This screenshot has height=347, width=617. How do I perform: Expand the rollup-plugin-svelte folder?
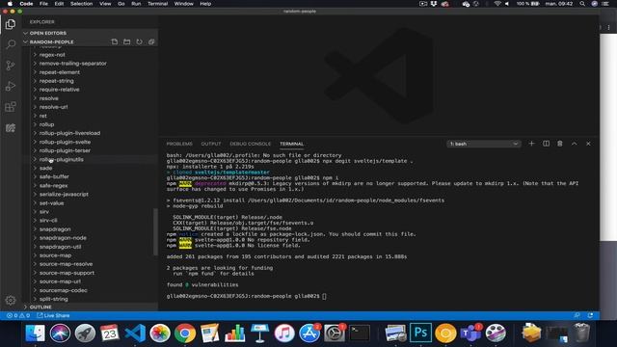pyautogui.click(x=65, y=142)
